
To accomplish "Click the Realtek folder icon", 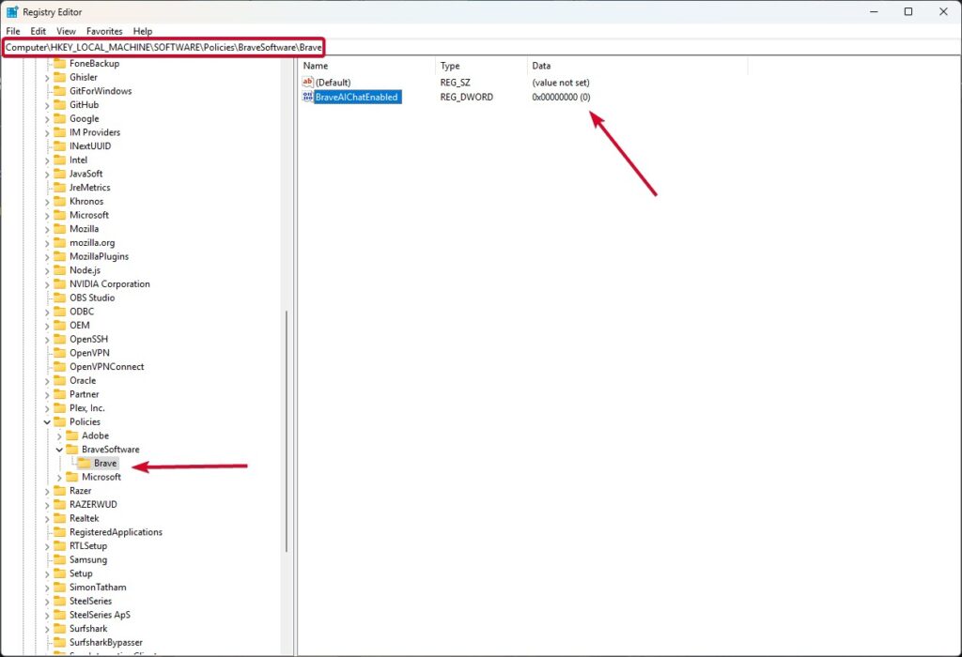I will 59,518.
